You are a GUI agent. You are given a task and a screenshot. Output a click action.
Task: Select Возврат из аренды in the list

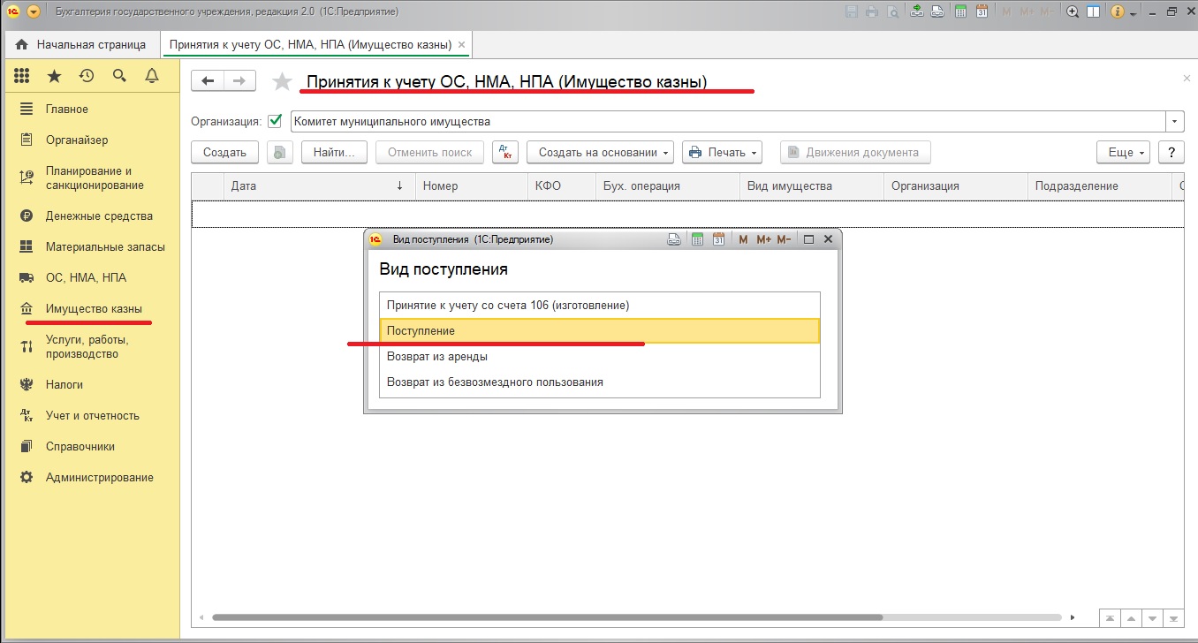(x=437, y=356)
